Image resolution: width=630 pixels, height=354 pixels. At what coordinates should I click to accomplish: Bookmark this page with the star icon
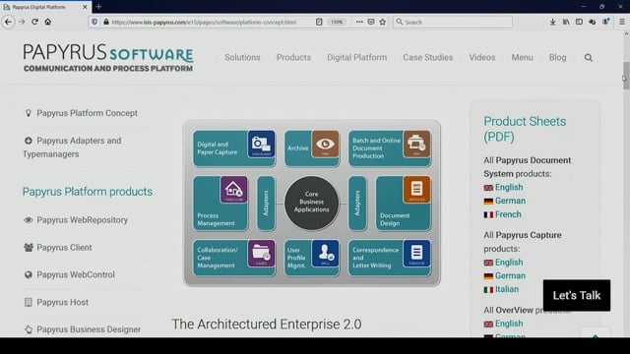[x=383, y=22]
